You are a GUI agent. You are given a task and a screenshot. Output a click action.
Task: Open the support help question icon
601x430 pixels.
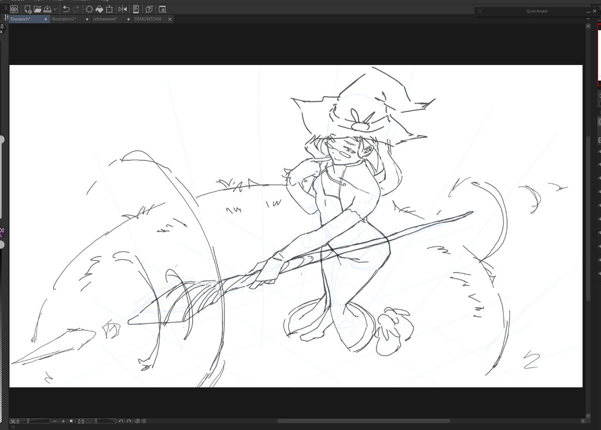(x=149, y=9)
